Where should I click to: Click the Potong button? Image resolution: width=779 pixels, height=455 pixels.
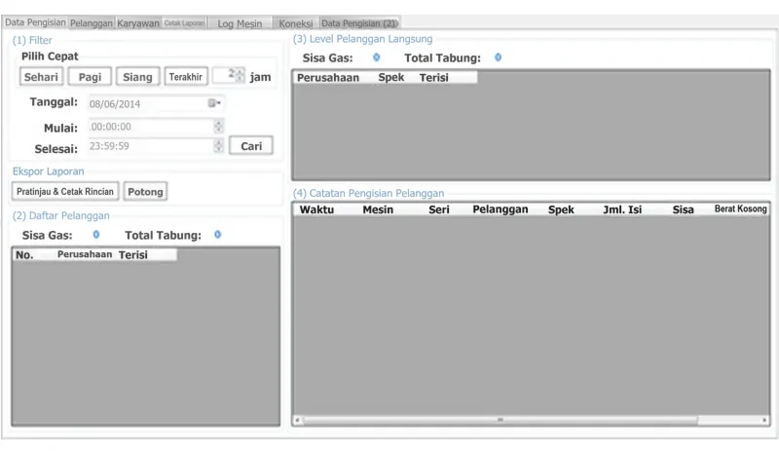145,191
